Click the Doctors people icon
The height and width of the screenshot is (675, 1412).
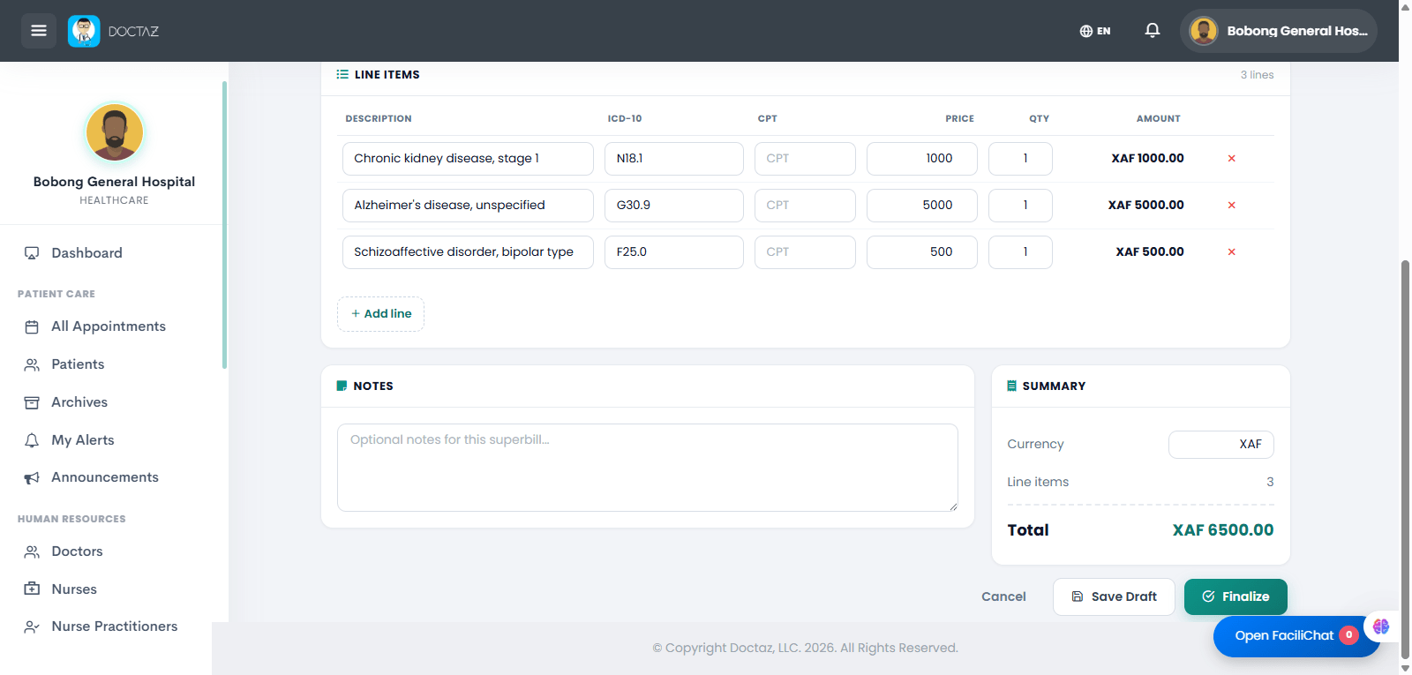point(32,551)
